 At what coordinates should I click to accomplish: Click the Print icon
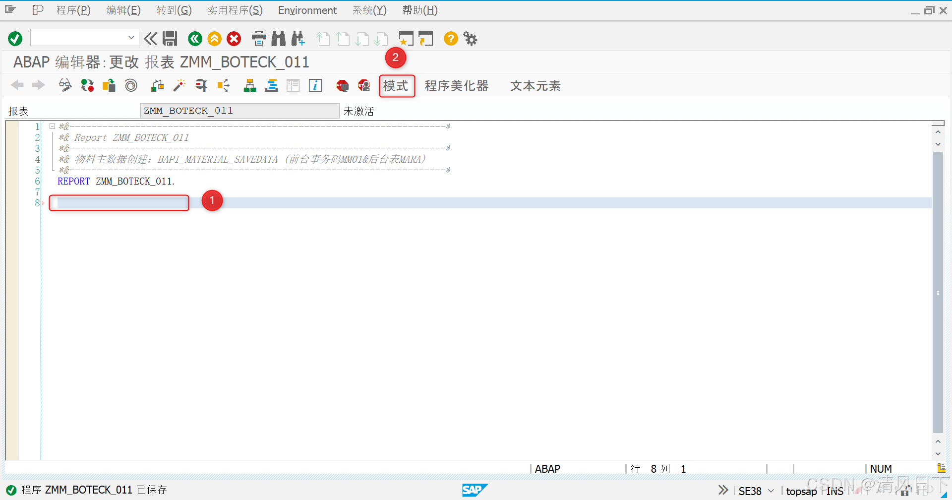pos(258,38)
